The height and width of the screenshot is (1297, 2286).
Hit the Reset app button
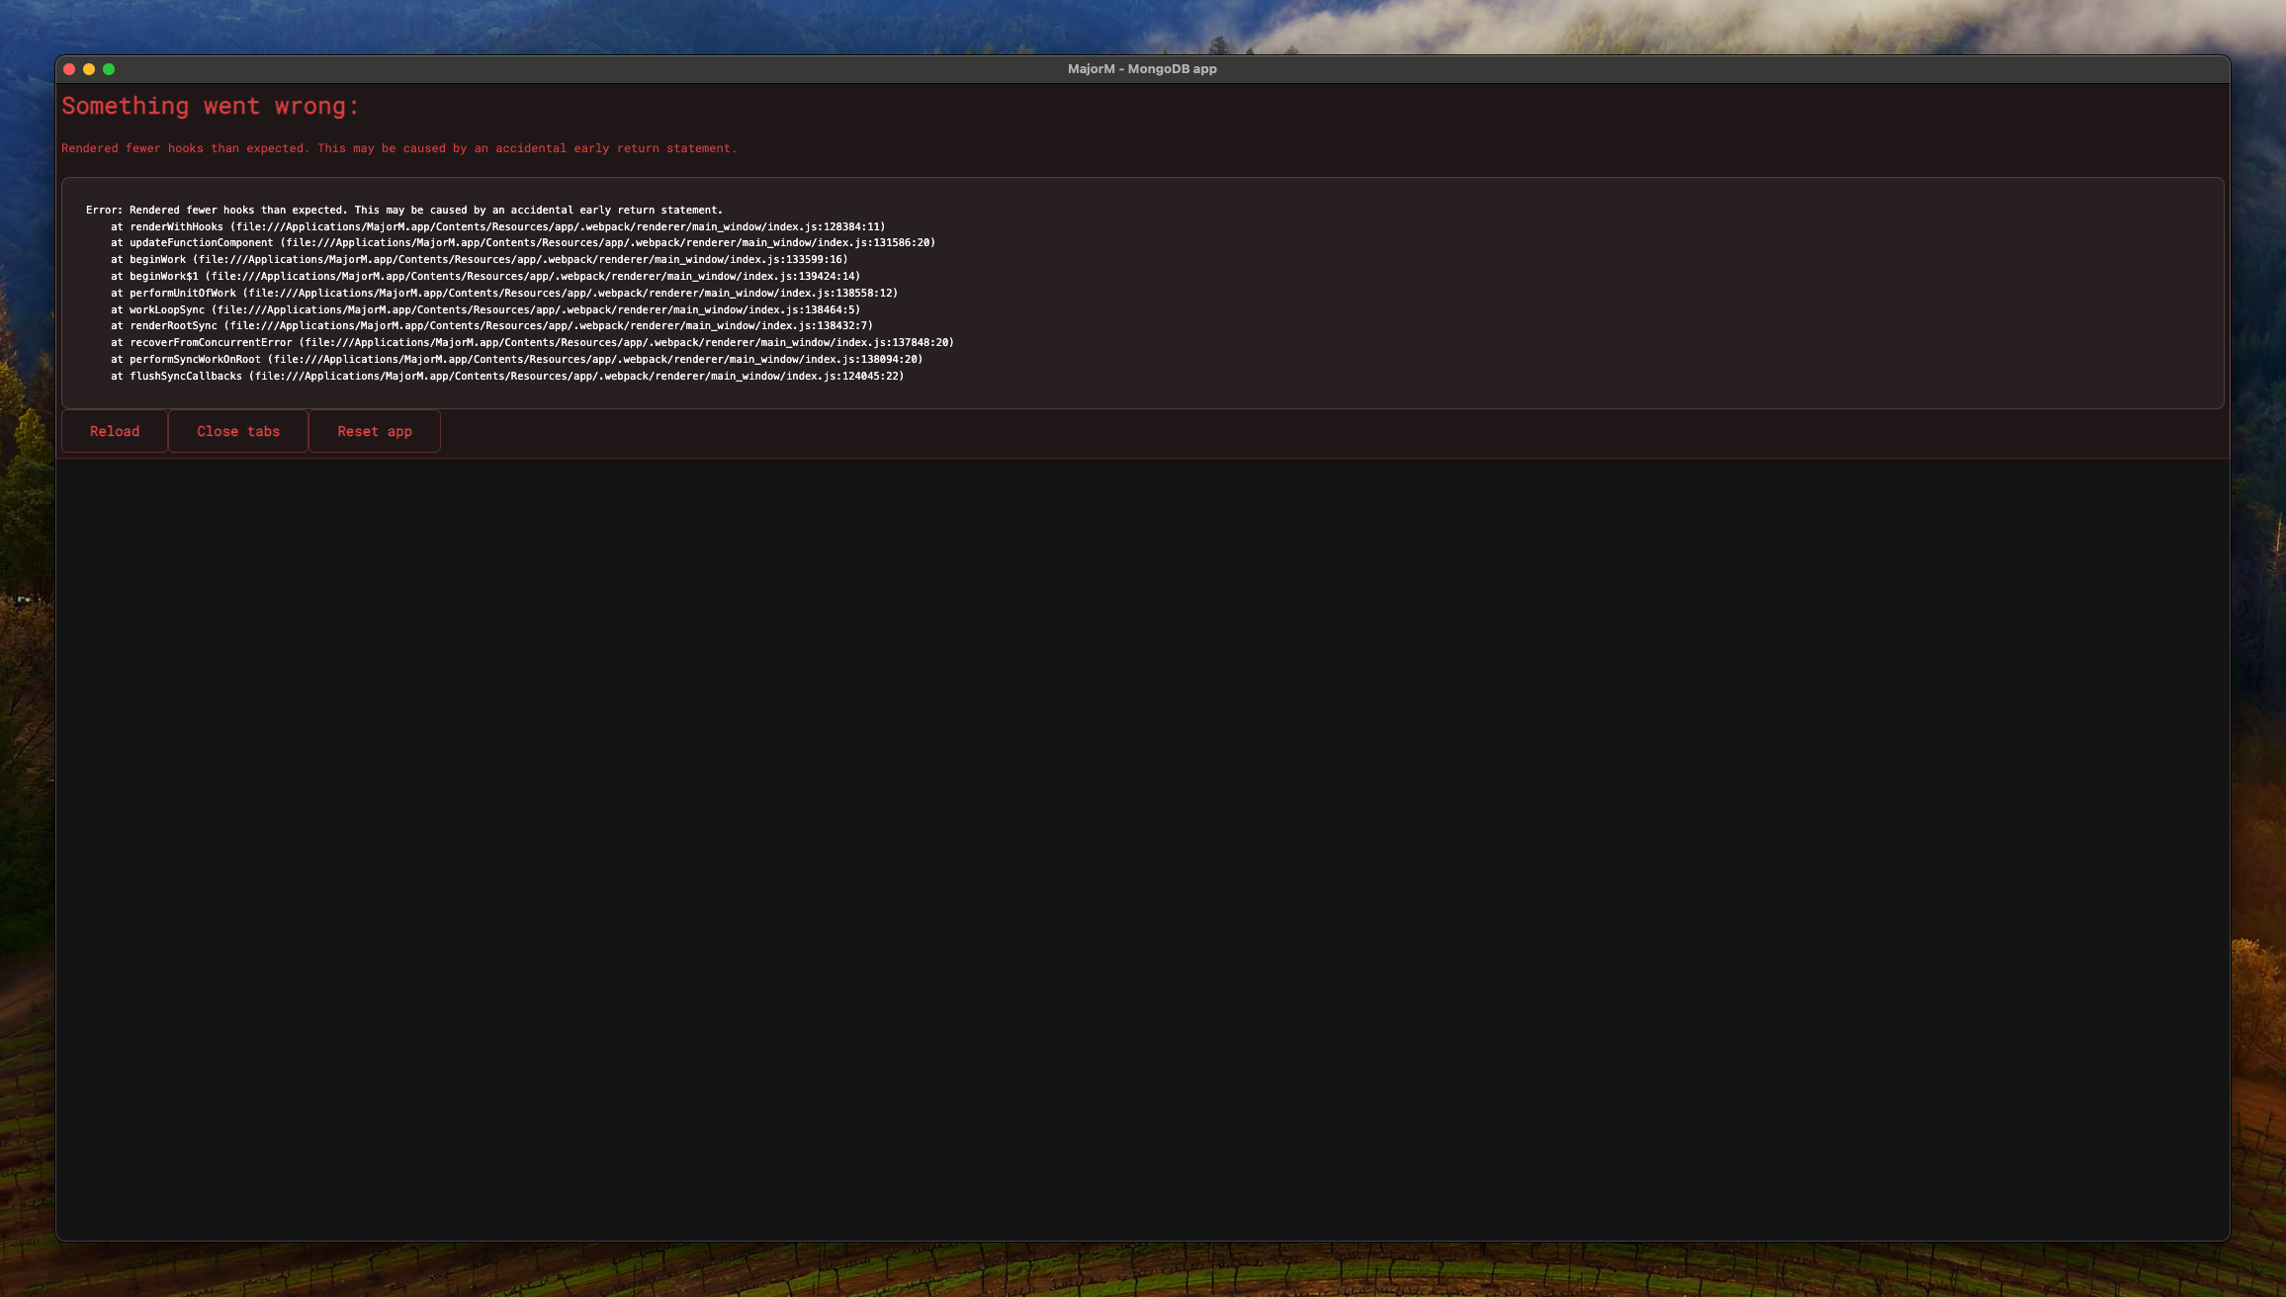click(x=375, y=431)
